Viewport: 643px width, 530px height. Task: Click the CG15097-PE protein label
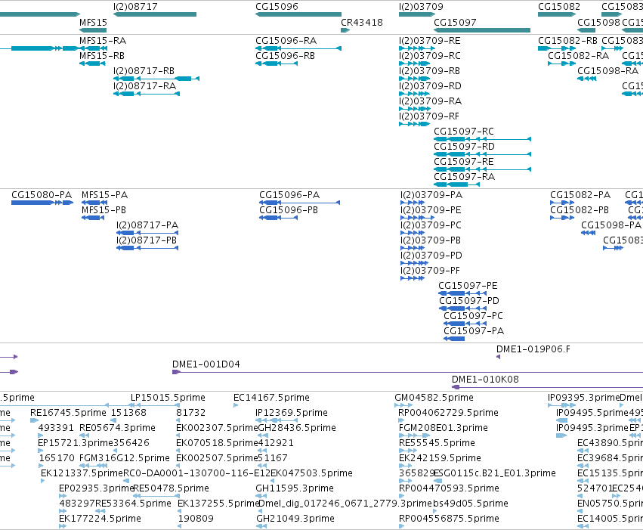[x=468, y=286]
